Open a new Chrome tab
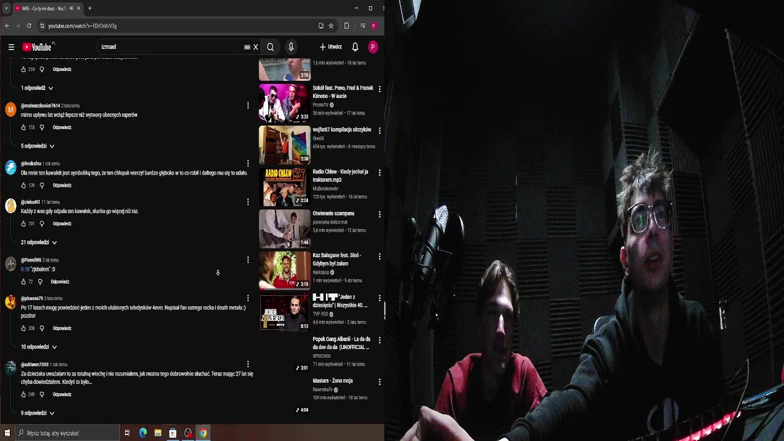This screenshot has height=441, width=784. point(89,9)
